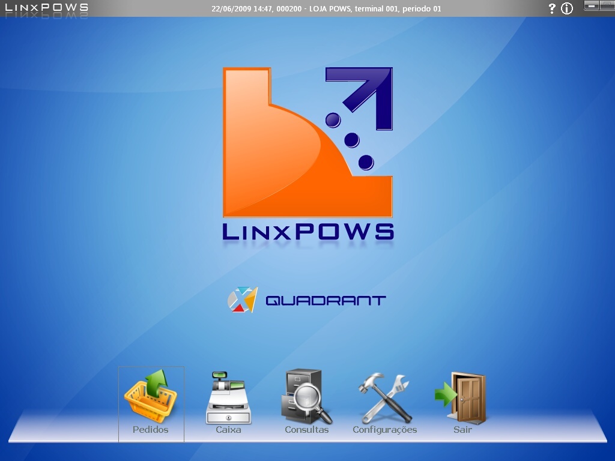Open the Caixa cash register
Viewport: 615px width, 461px height.
(228, 404)
